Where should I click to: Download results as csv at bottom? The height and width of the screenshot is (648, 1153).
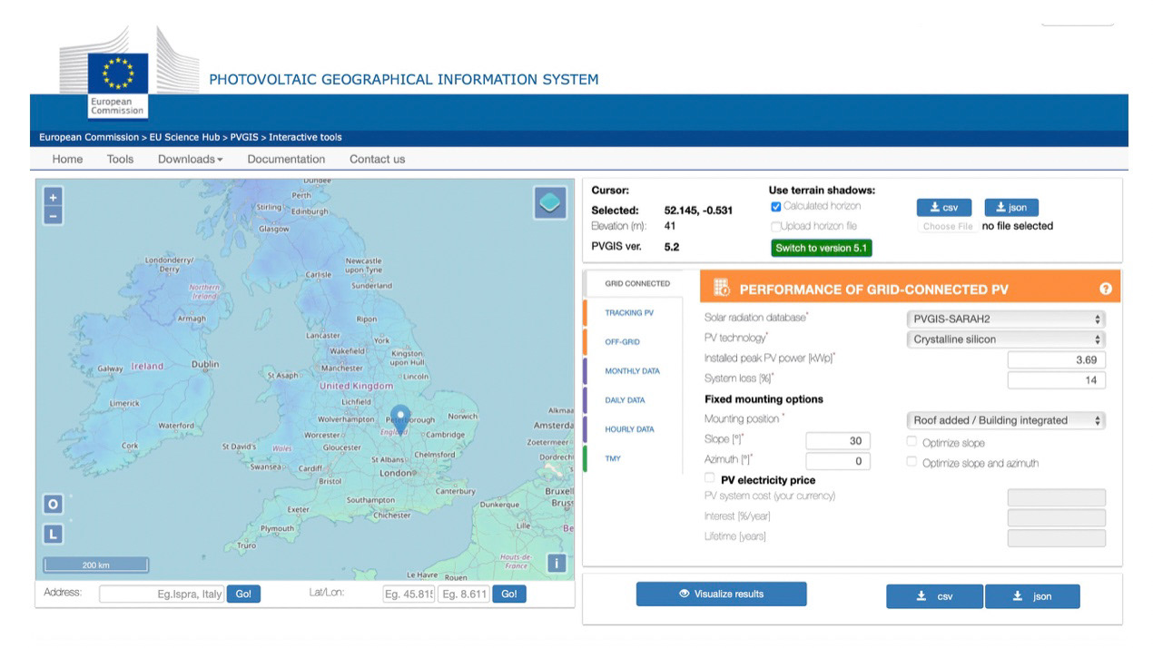[x=934, y=596]
